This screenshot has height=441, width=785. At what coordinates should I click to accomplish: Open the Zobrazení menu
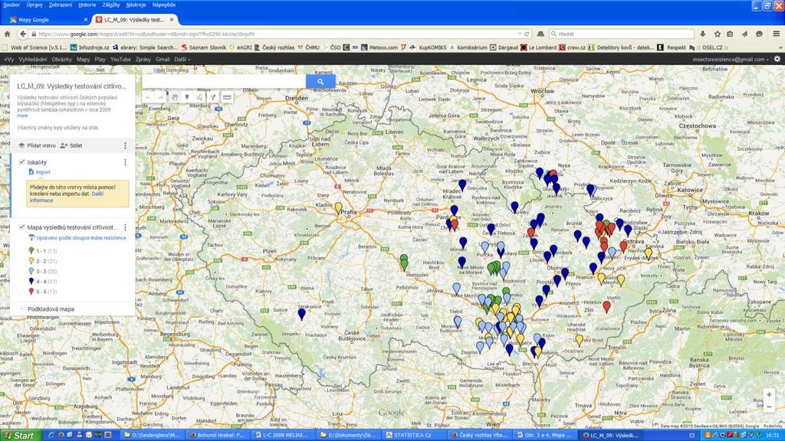point(61,5)
